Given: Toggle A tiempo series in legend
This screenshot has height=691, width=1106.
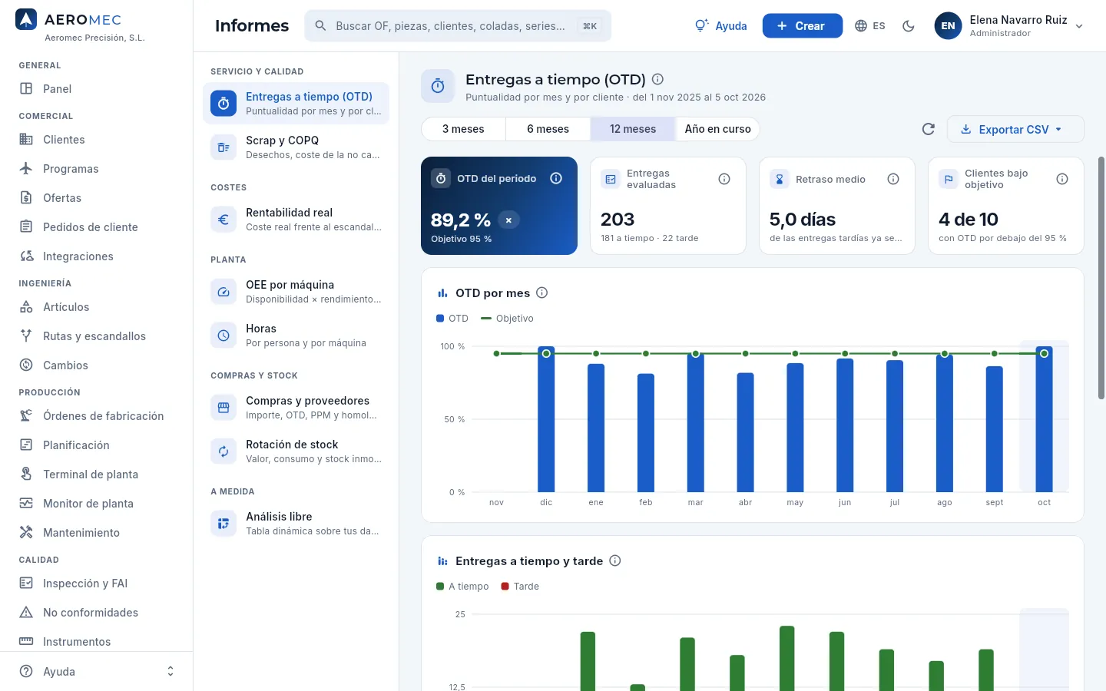Looking at the screenshot, I should 462,586.
